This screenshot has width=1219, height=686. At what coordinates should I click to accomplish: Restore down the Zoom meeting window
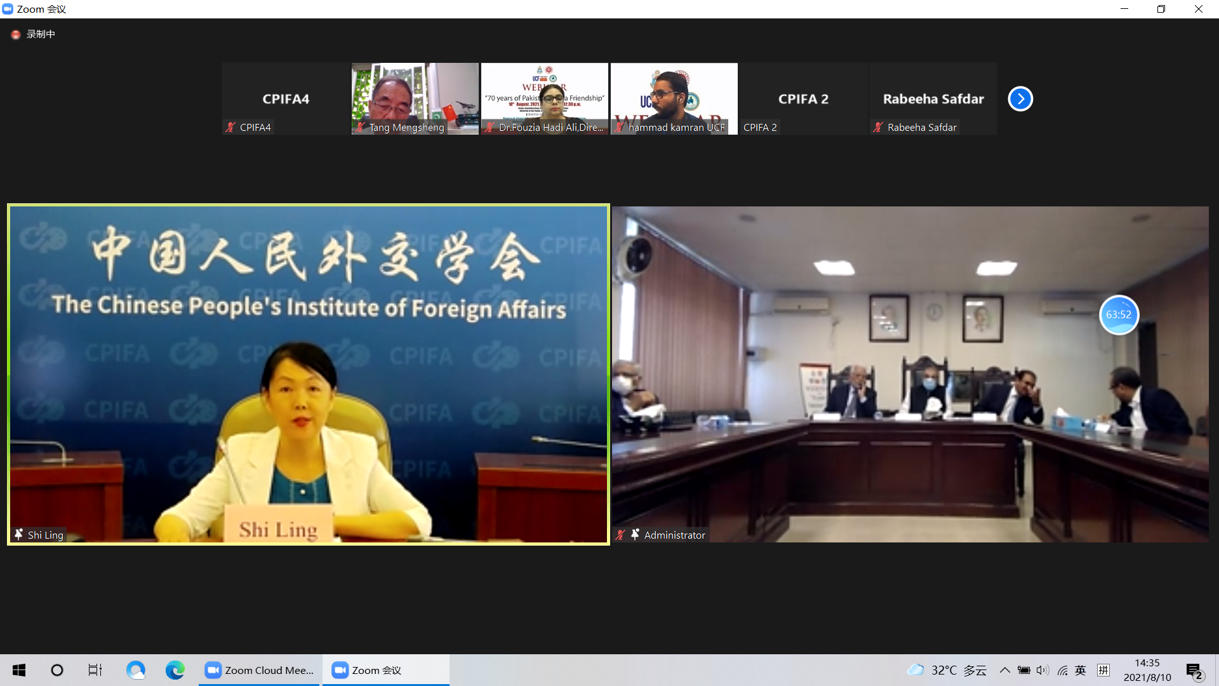coord(1161,9)
